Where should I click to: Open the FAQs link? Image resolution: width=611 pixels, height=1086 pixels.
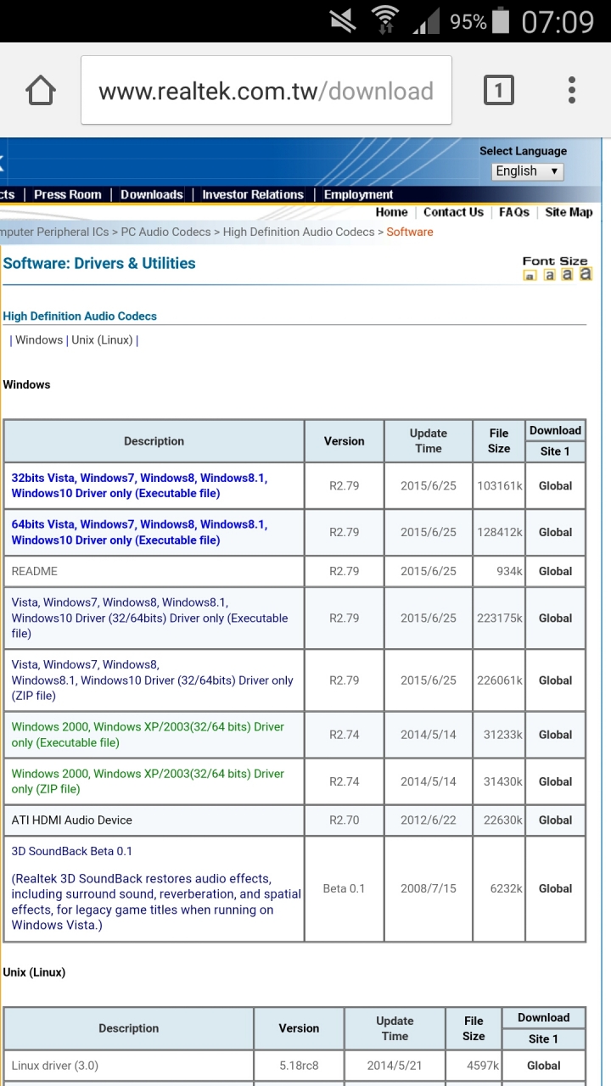tap(514, 212)
